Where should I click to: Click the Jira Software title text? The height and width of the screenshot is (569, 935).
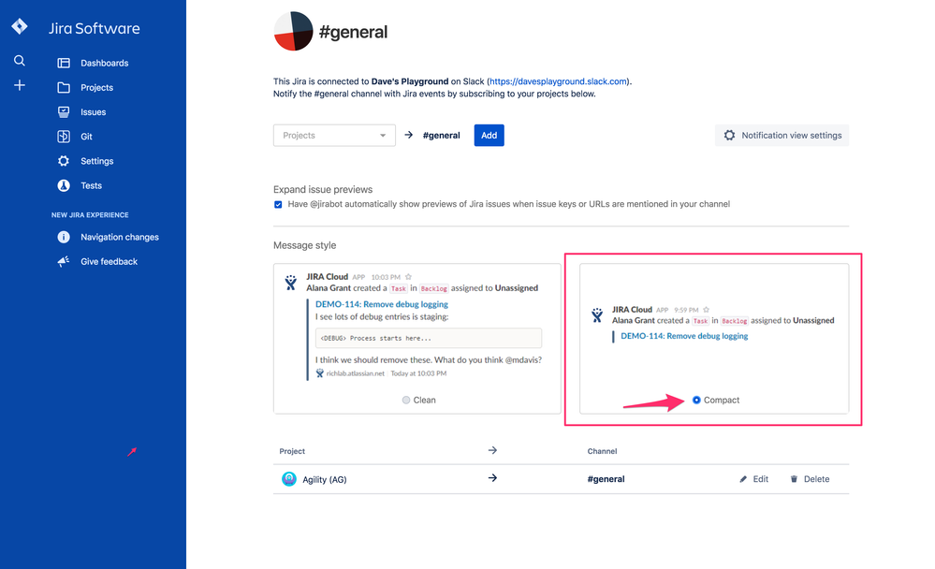[x=95, y=29]
